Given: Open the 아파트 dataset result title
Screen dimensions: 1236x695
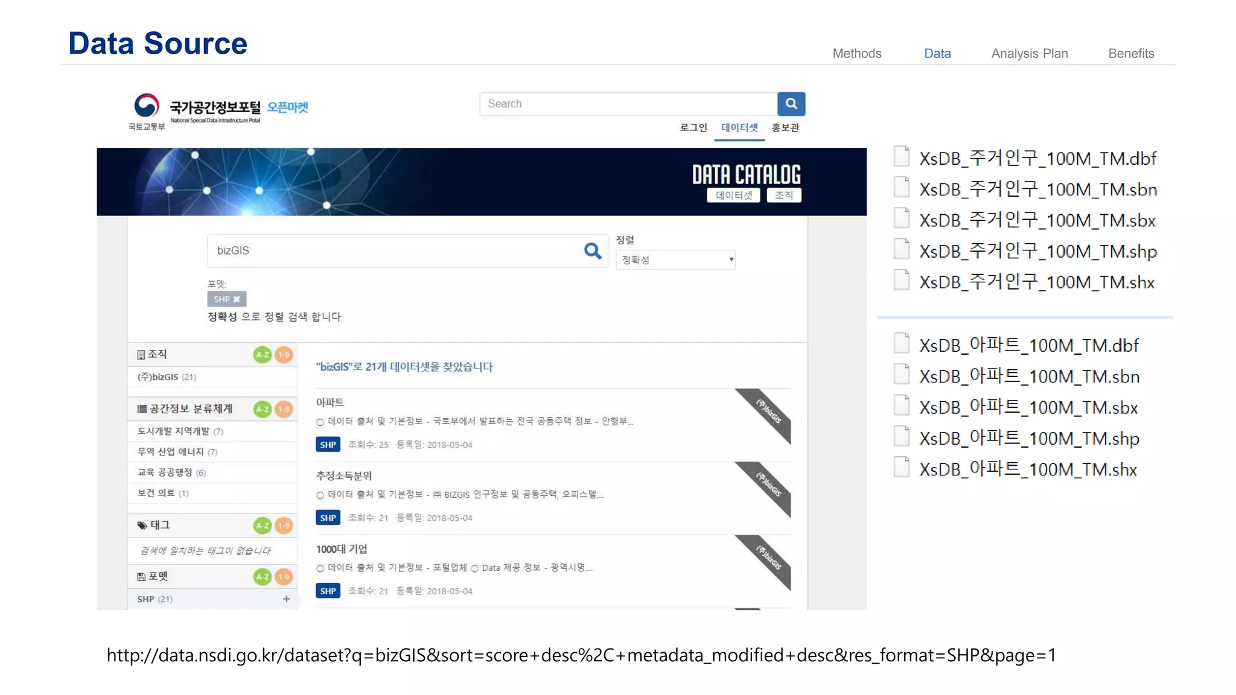Looking at the screenshot, I should click(x=330, y=402).
